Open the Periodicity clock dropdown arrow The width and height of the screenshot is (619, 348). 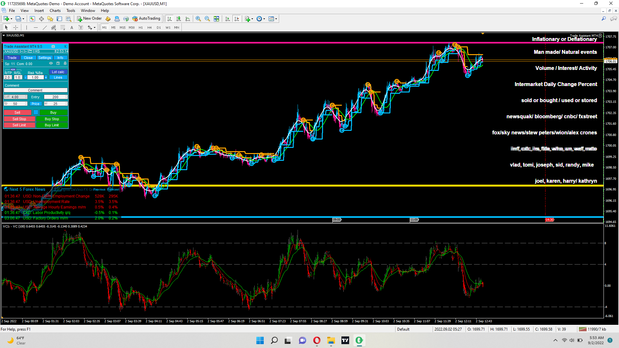click(x=264, y=19)
